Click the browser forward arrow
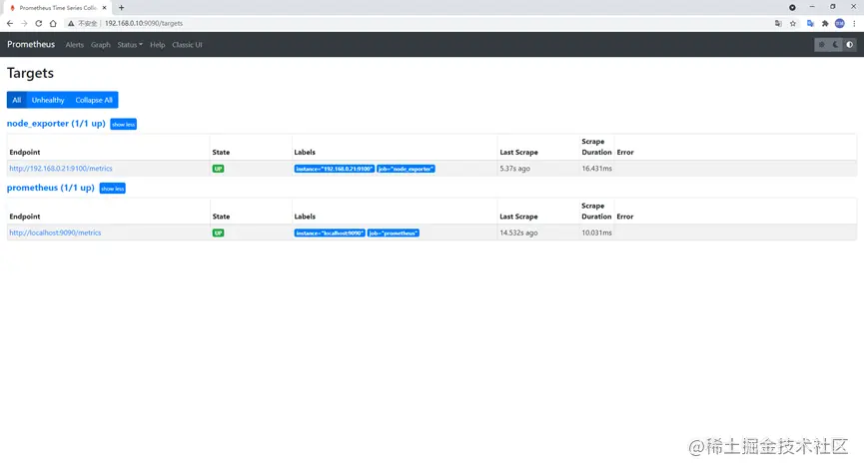Viewport: 864px width, 472px height. tap(24, 23)
